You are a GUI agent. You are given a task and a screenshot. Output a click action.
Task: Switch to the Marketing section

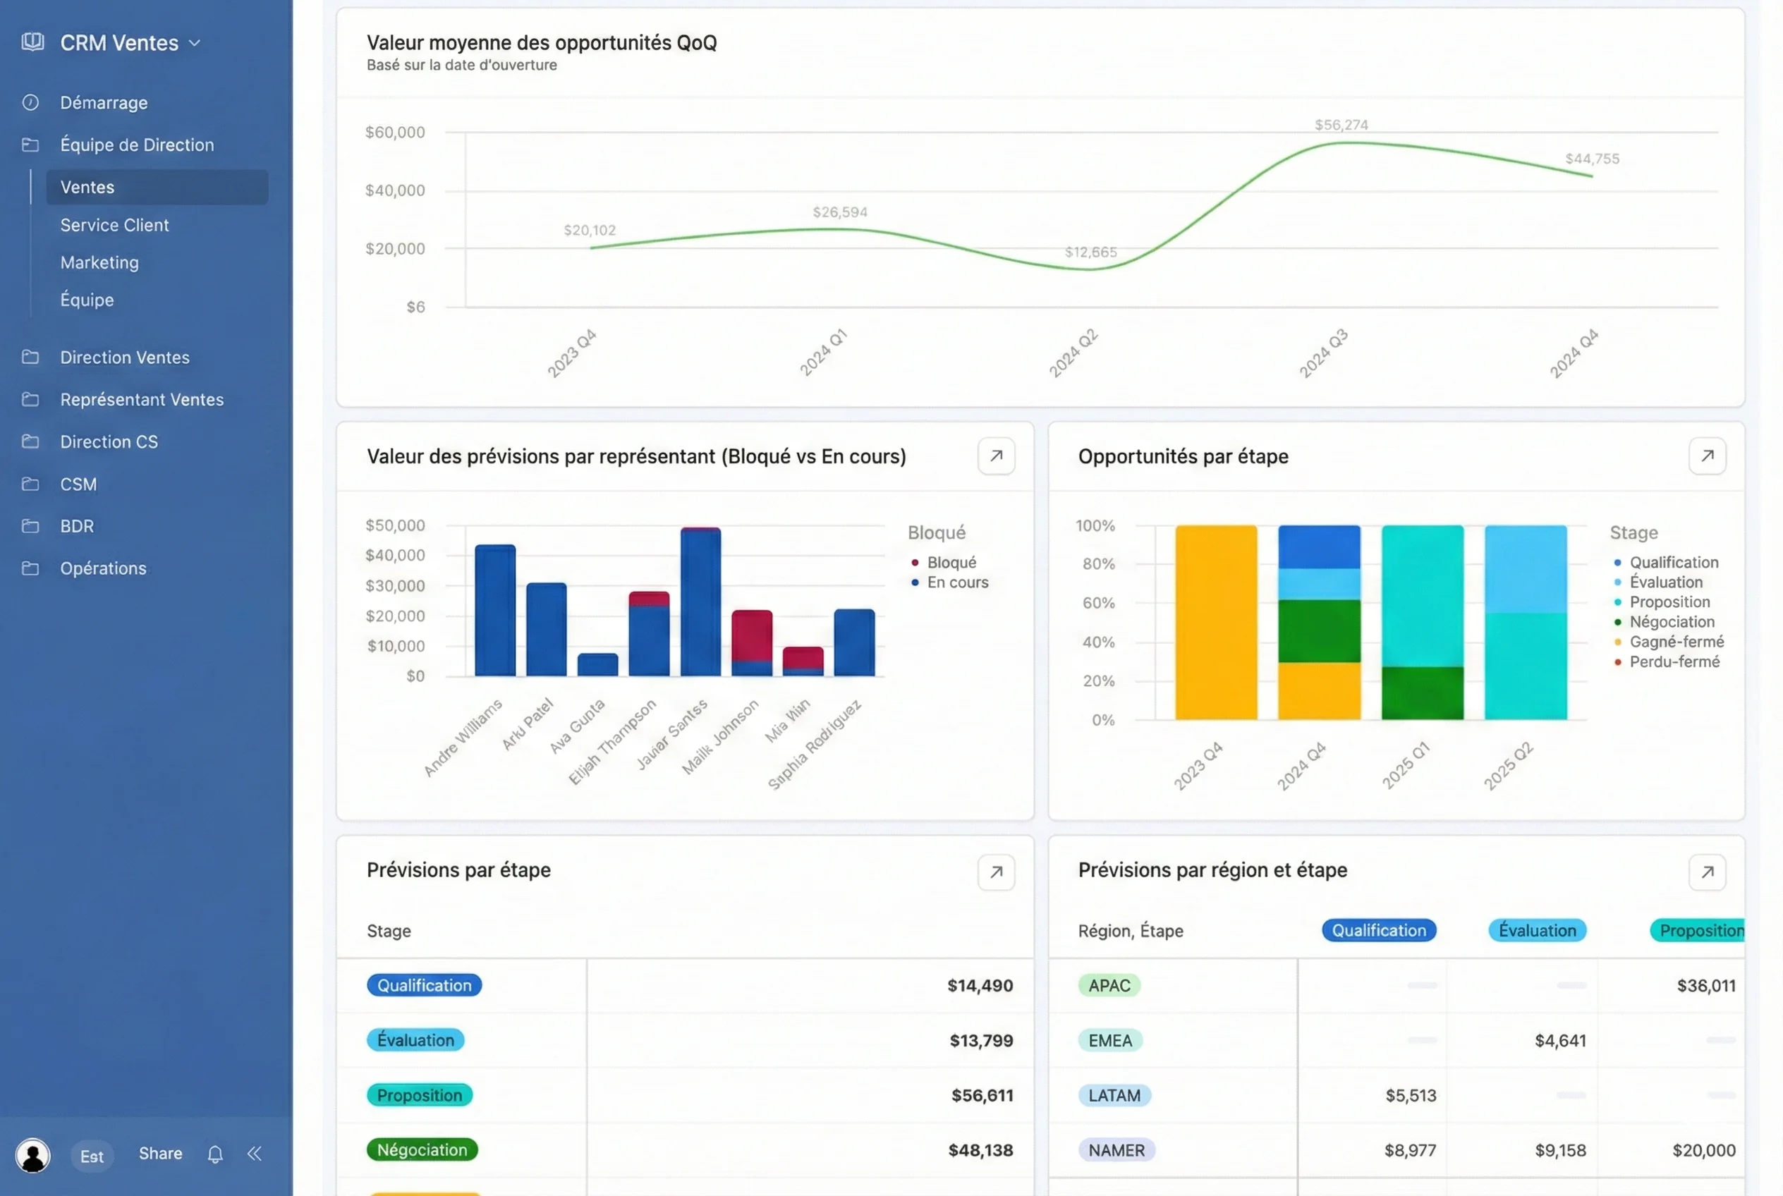(99, 262)
